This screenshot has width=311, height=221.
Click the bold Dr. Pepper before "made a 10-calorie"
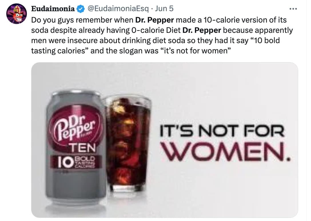[154, 21]
